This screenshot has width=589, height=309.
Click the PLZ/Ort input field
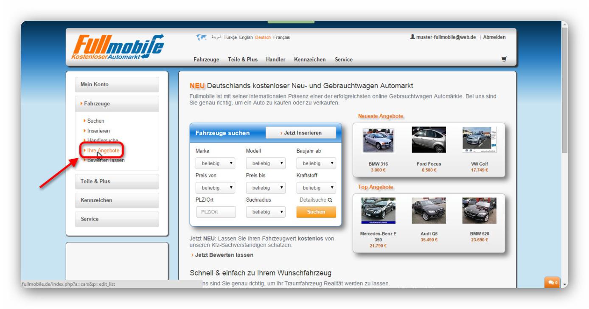pos(216,212)
